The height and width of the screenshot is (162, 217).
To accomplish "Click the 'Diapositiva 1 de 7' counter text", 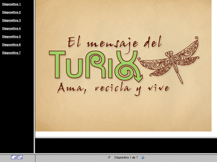I will [x=126, y=158].
